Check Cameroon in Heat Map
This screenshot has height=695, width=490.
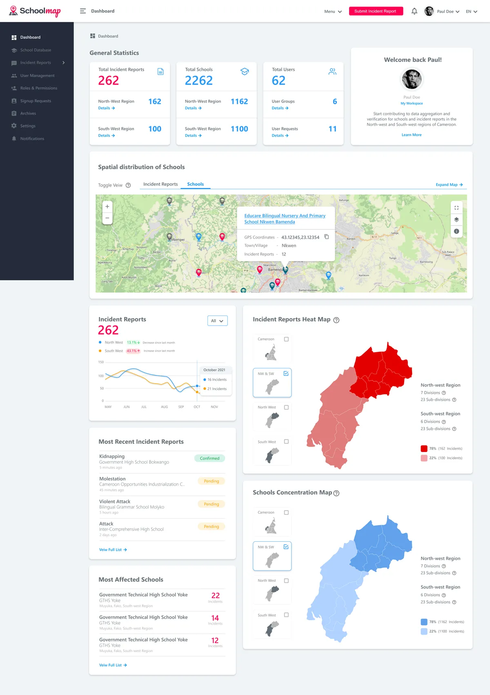286,339
